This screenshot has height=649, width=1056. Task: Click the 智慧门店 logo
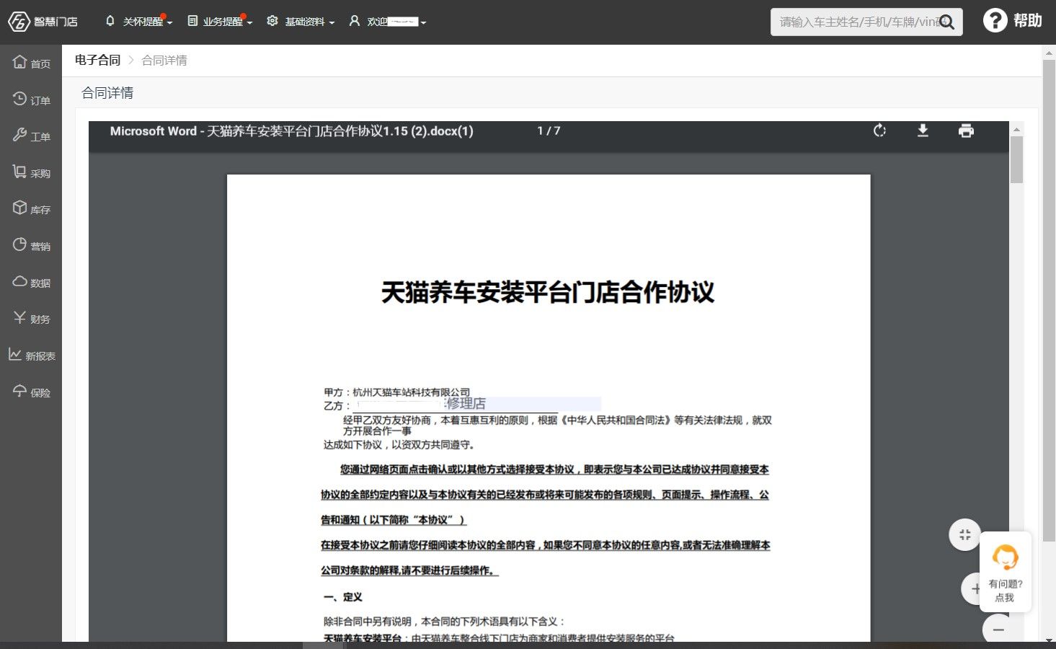pyautogui.click(x=43, y=22)
